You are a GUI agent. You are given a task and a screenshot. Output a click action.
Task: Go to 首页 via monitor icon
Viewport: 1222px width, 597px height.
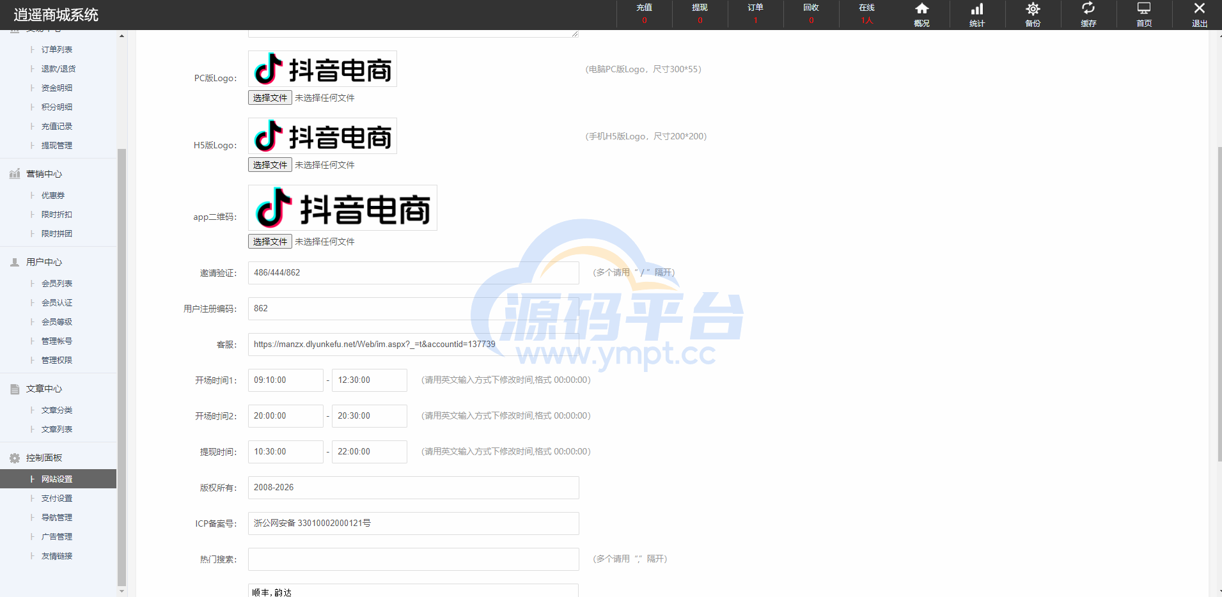pos(1144,8)
